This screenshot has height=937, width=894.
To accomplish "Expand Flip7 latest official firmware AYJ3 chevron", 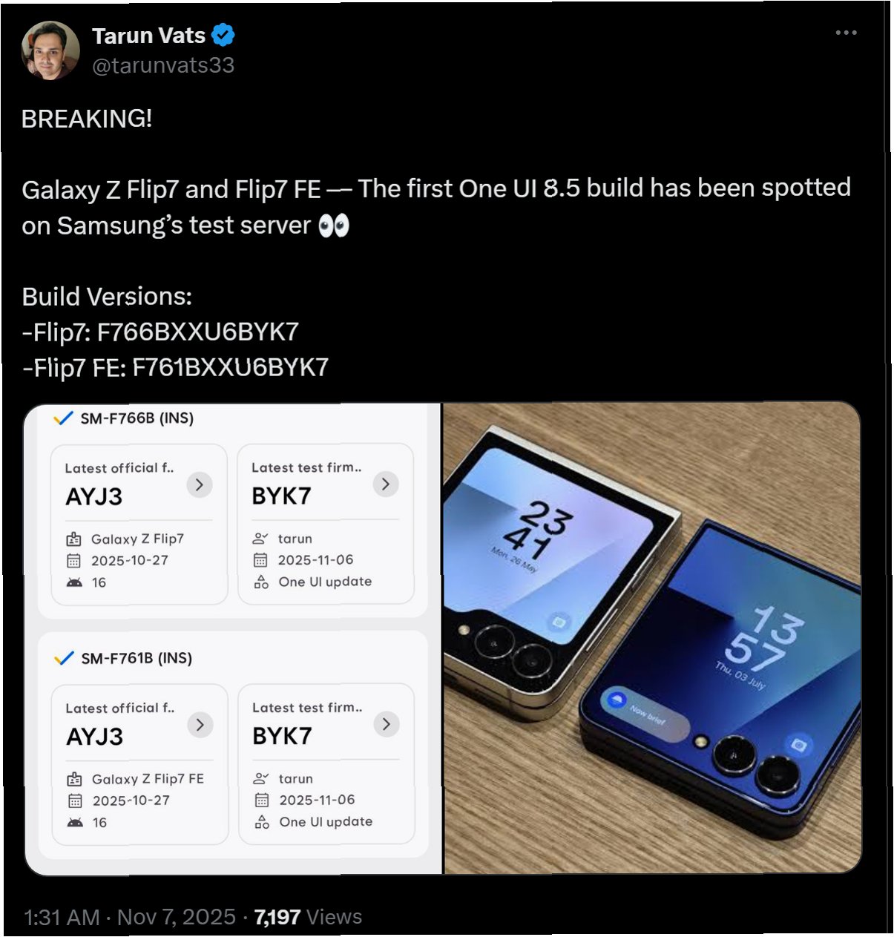I will (x=200, y=485).
